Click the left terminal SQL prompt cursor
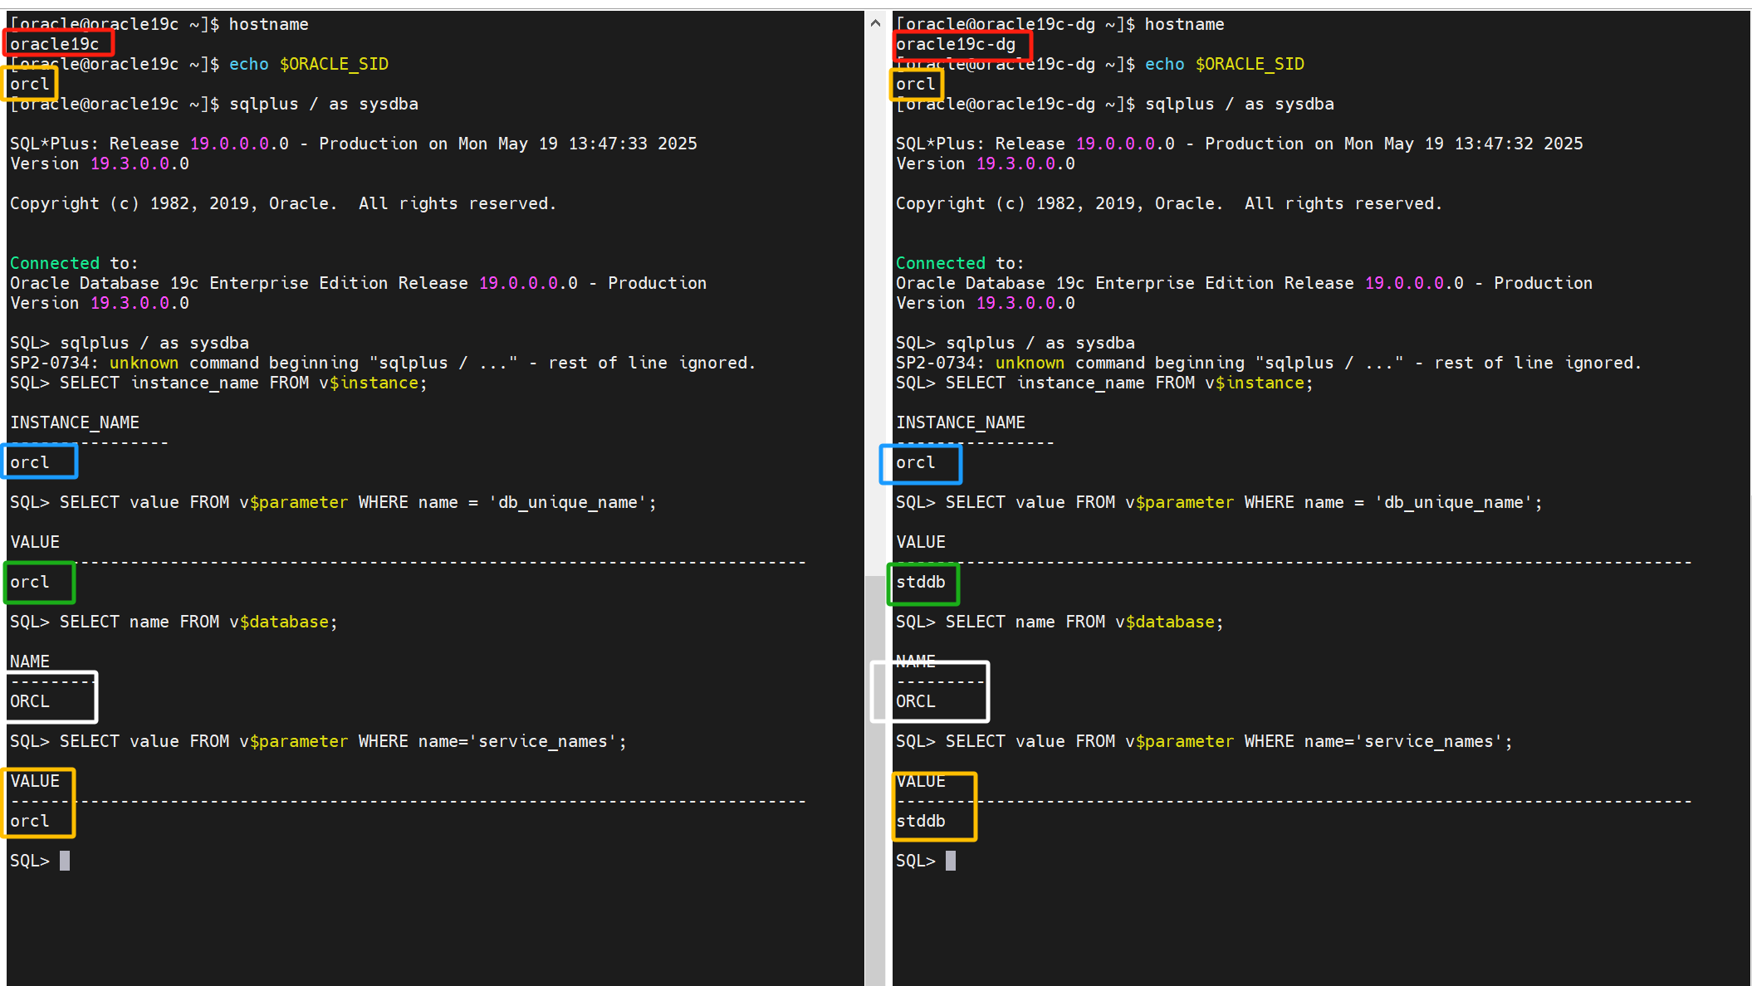Image resolution: width=1752 pixels, height=986 pixels. coord(65,861)
